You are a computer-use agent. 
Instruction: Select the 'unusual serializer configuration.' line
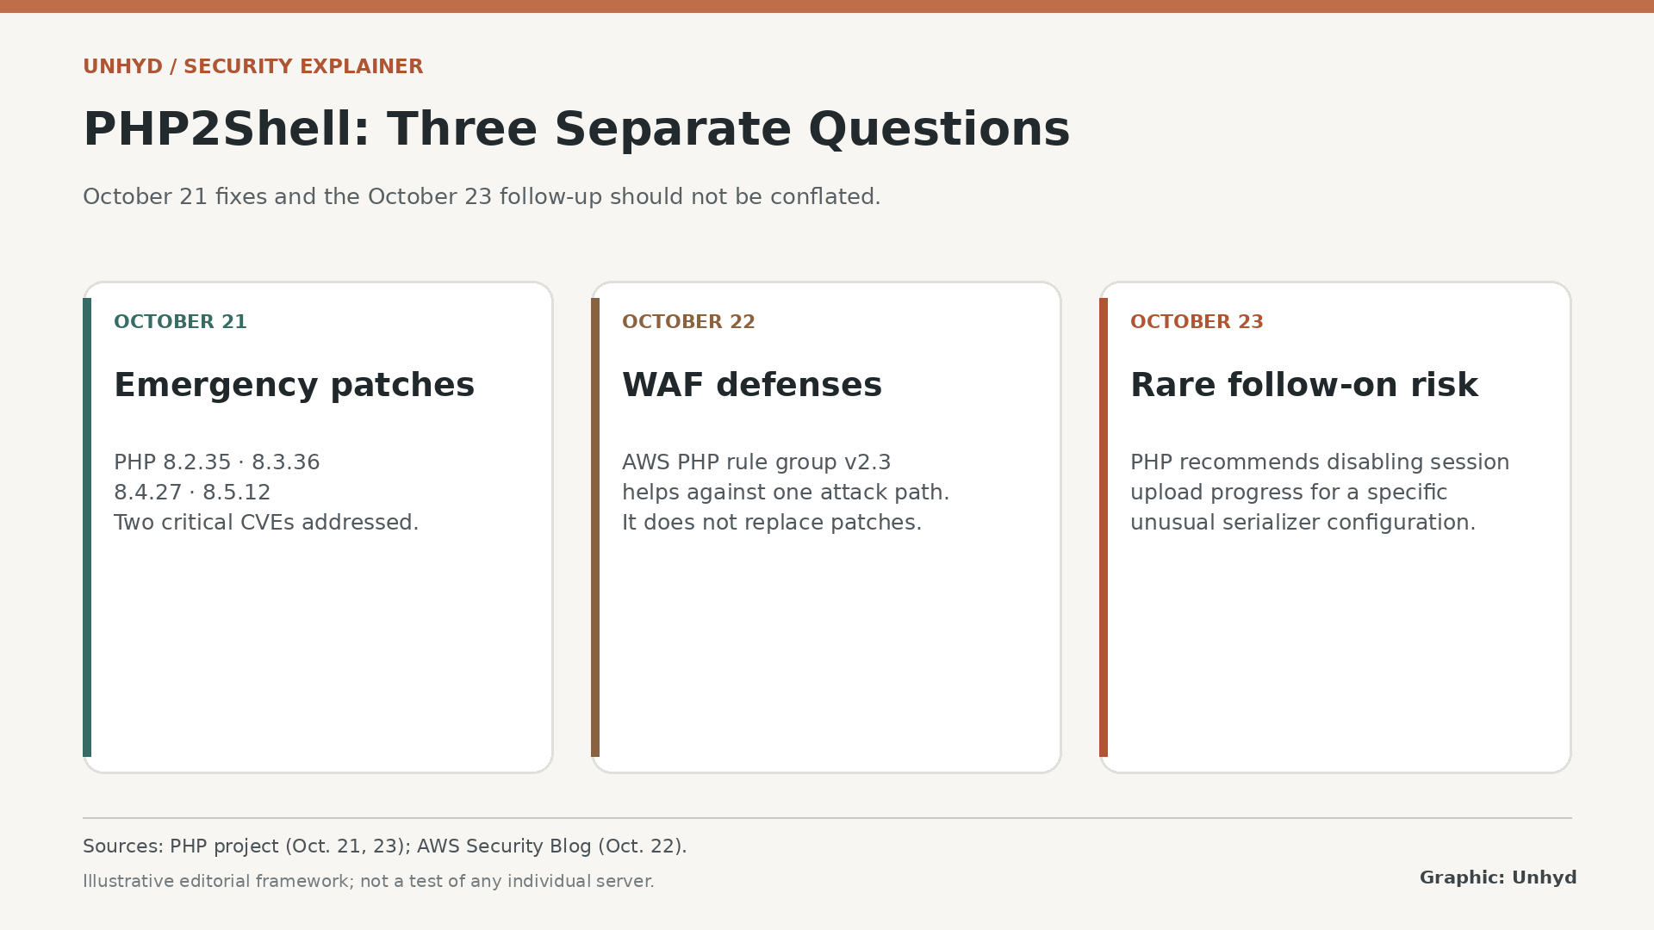point(1303,523)
